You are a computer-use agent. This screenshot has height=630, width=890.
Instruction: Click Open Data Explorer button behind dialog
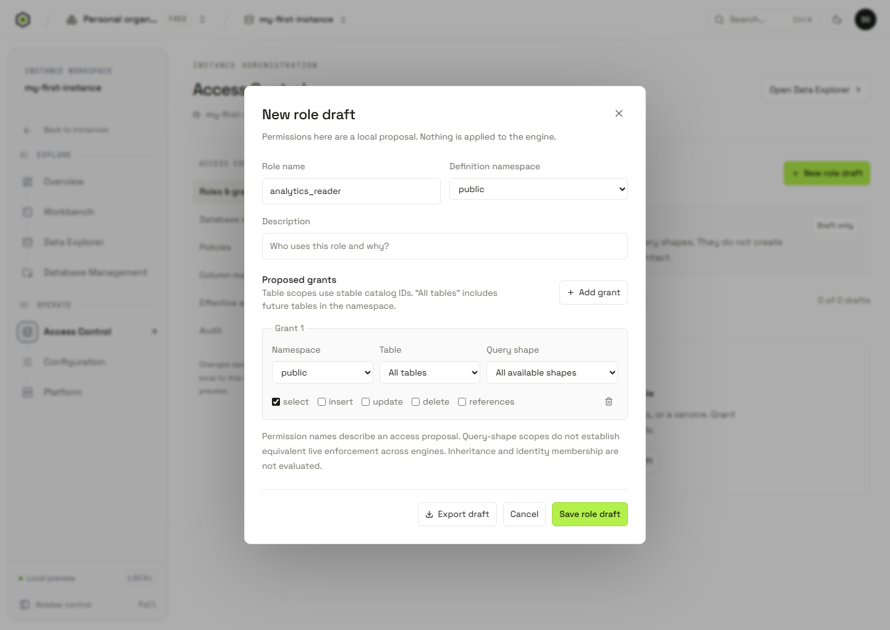pyautogui.click(x=816, y=90)
